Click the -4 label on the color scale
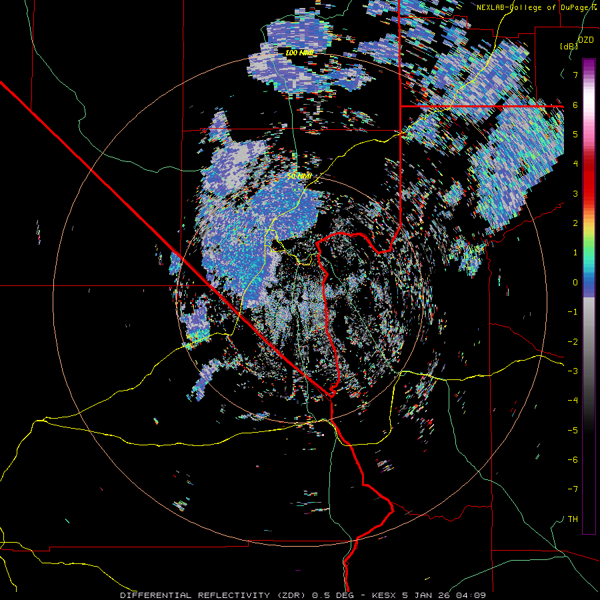Image resolution: width=600 pixels, height=600 pixels. 573,401
